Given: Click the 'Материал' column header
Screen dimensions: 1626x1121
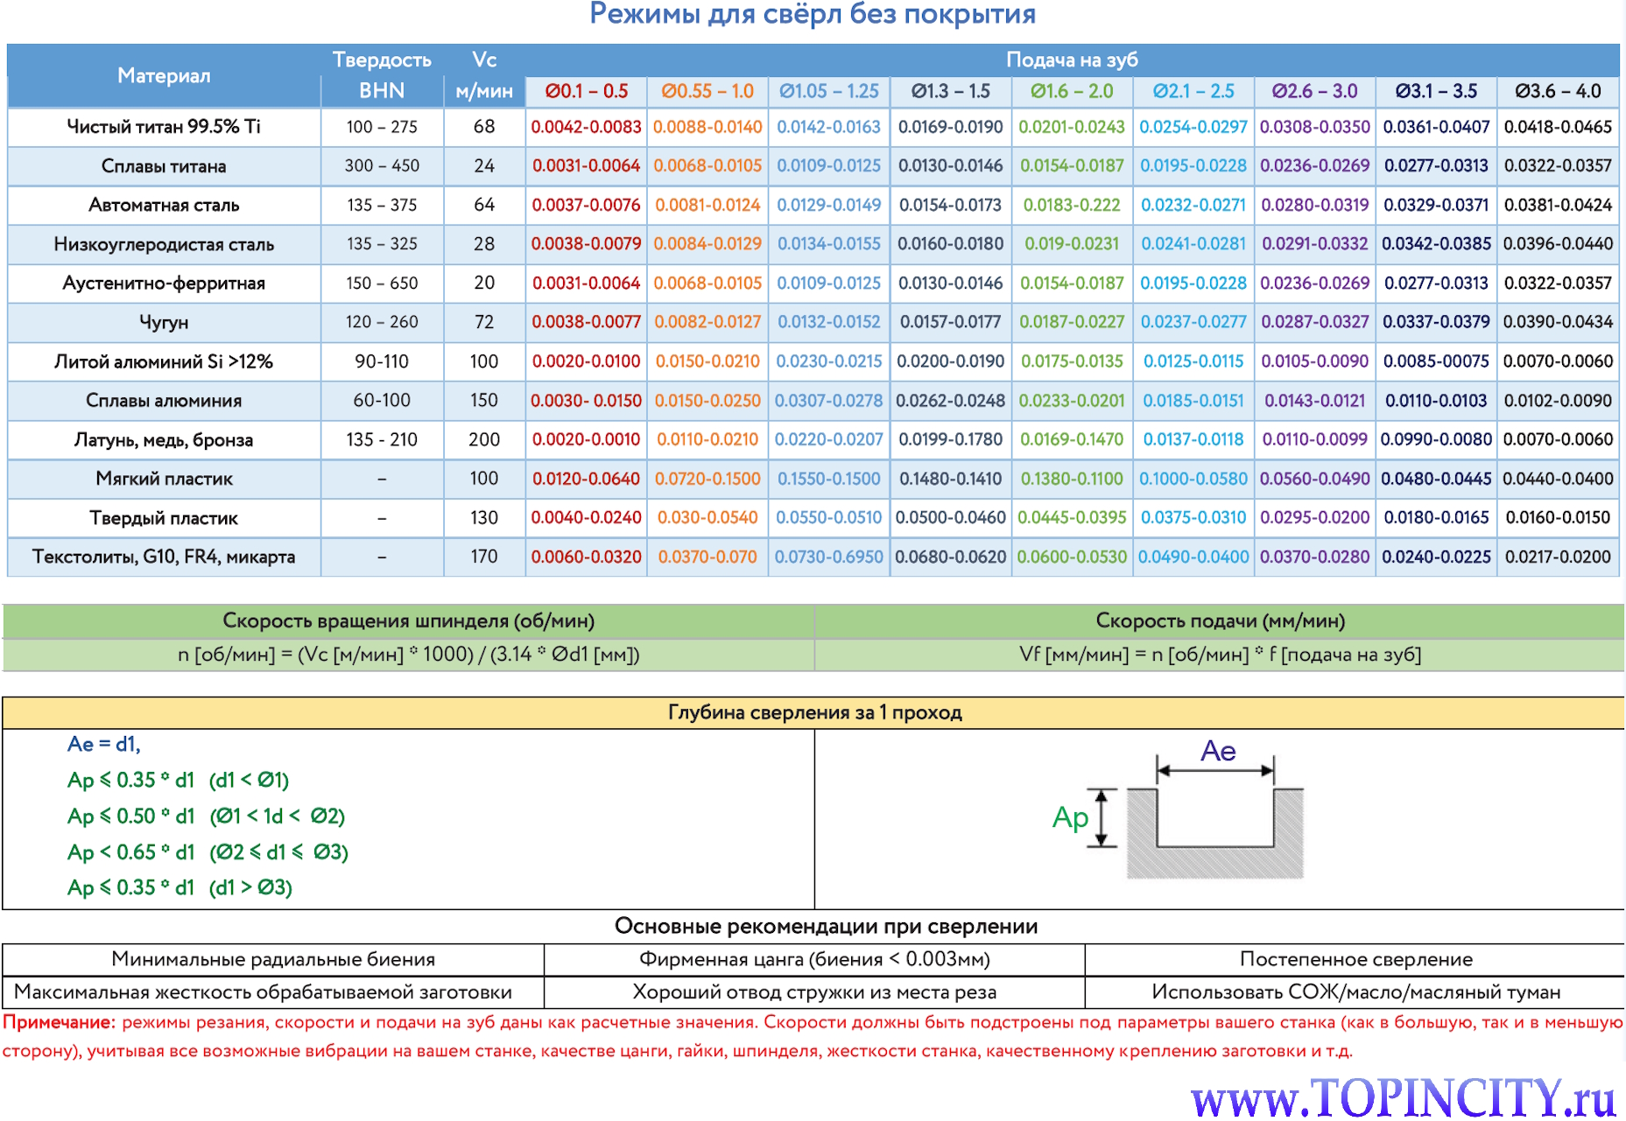Looking at the screenshot, I should point(164,75).
